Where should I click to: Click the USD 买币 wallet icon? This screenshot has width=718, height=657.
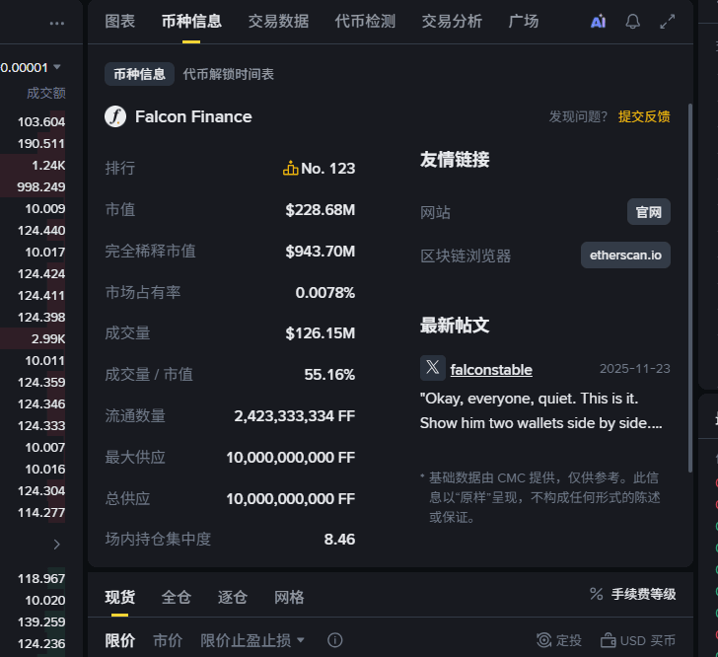click(x=609, y=640)
